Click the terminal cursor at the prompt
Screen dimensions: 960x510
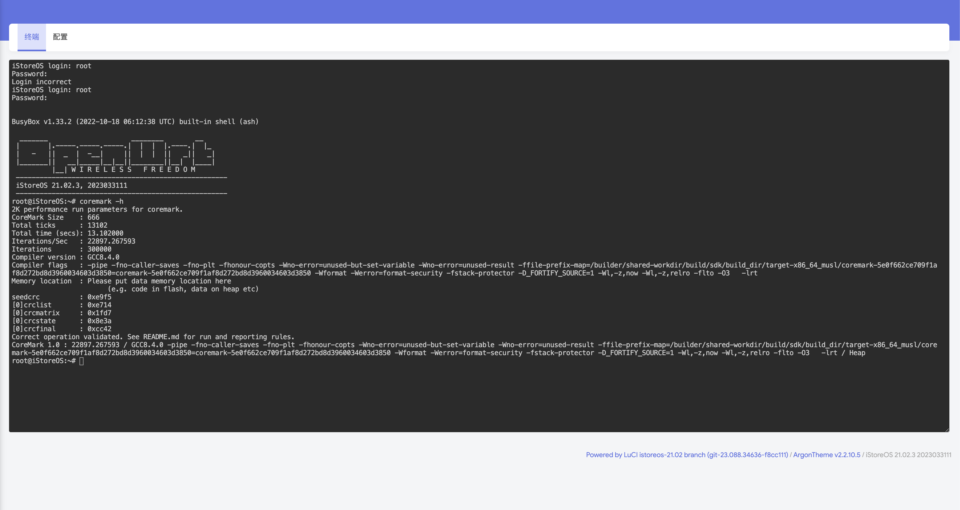[82, 361]
